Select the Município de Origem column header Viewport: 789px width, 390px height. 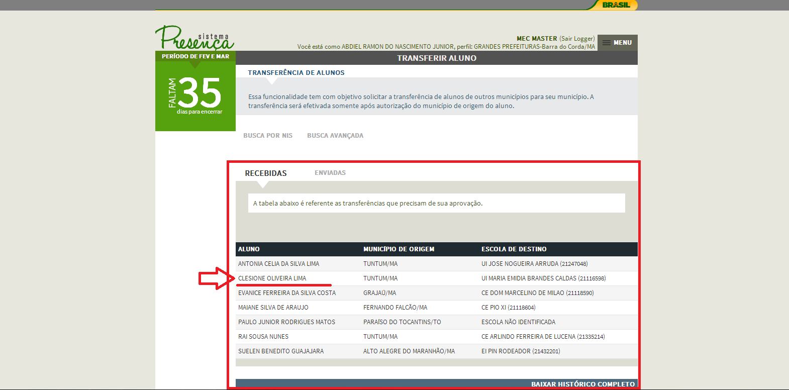pos(399,249)
